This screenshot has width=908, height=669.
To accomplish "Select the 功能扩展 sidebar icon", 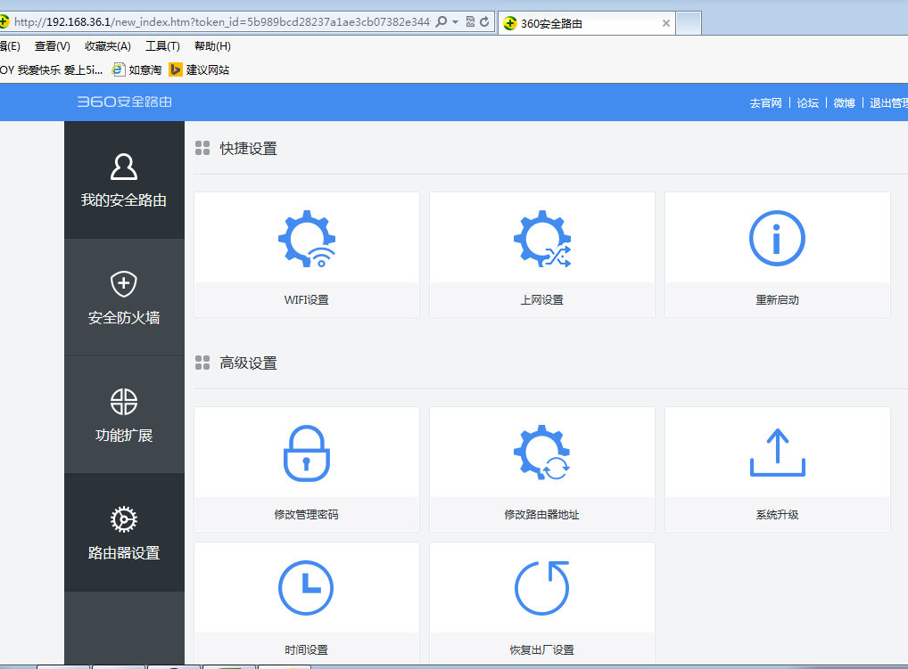I will tap(124, 402).
